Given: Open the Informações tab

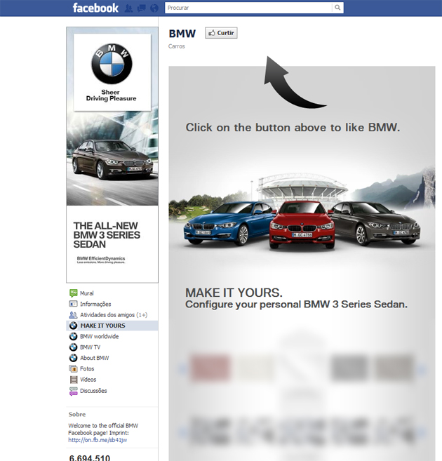Looking at the screenshot, I should point(95,304).
